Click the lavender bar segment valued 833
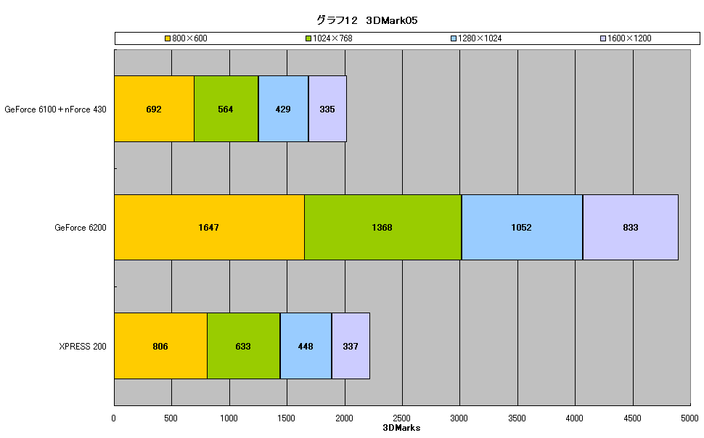Screen dimensions: 704x438 [631, 227]
